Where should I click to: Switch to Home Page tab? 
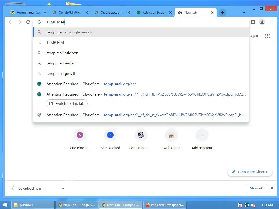coord(28,13)
